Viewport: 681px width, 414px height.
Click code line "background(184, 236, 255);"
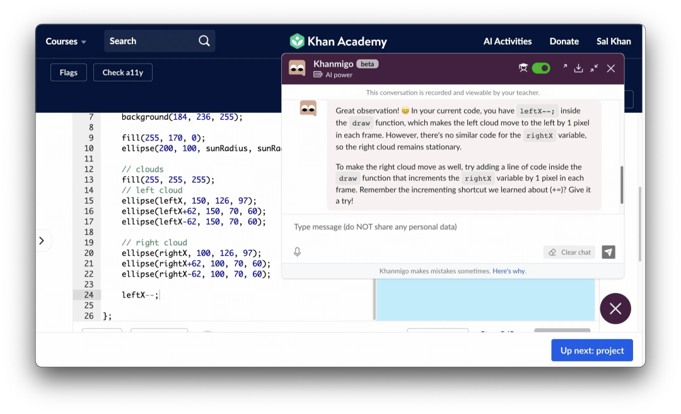click(182, 117)
